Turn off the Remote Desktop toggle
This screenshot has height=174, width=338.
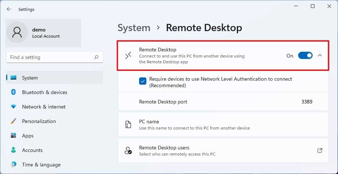coord(305,56)
